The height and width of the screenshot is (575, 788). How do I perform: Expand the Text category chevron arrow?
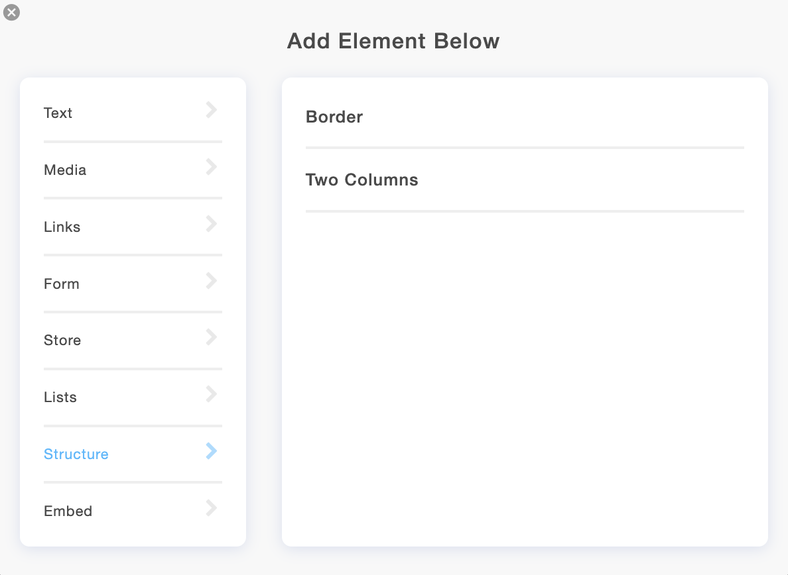pos(211,110)
